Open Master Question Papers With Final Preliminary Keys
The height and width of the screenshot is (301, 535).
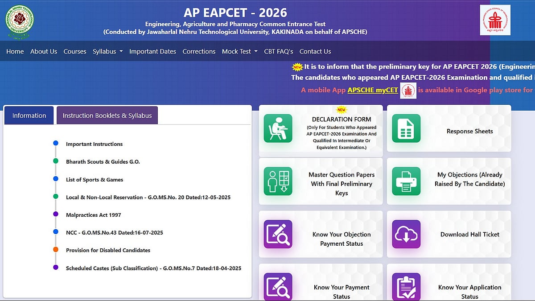tap(321, 181)
